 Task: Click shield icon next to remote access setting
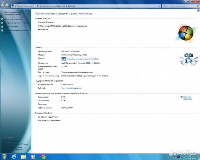click(2, 23)
